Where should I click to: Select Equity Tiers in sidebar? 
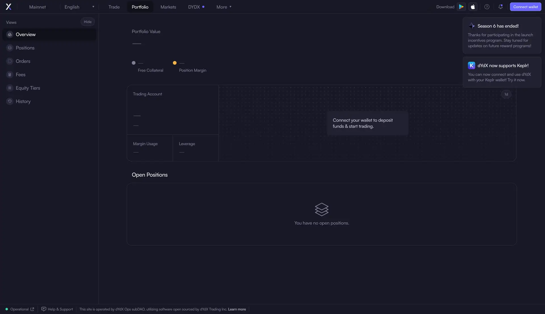pos(28,88)
